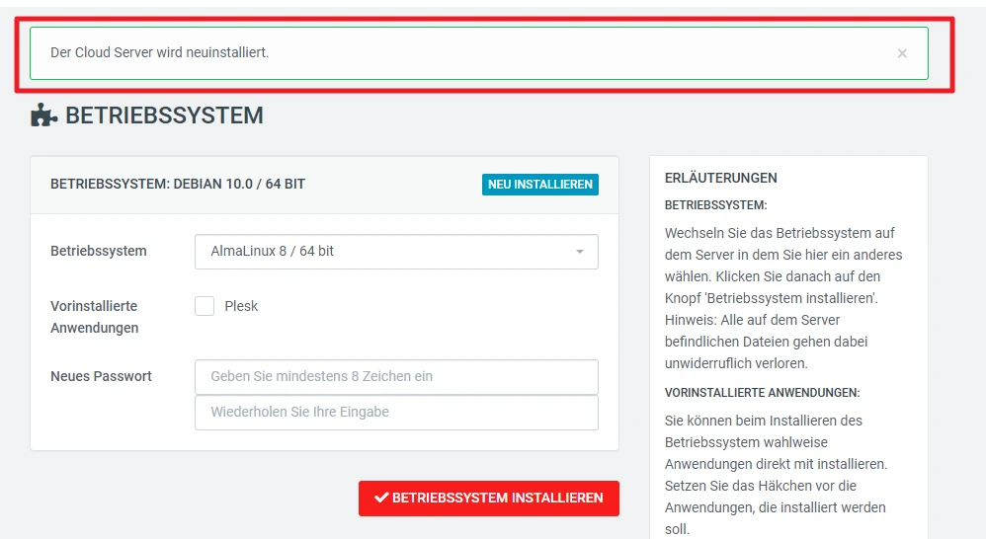Click the 'Vorinstallierte Anwendungen' field label
Viewport: 986px width, 539px height.
click(94, 317)
